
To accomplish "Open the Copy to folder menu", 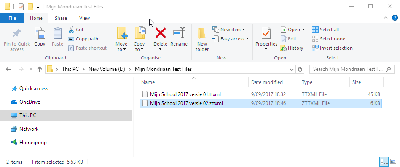I will [139, 39].
